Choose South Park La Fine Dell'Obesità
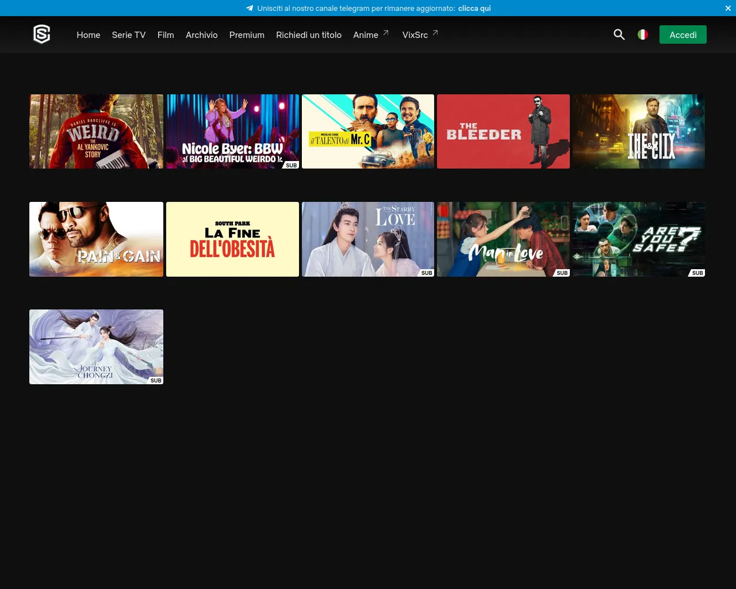 point(232,239)
